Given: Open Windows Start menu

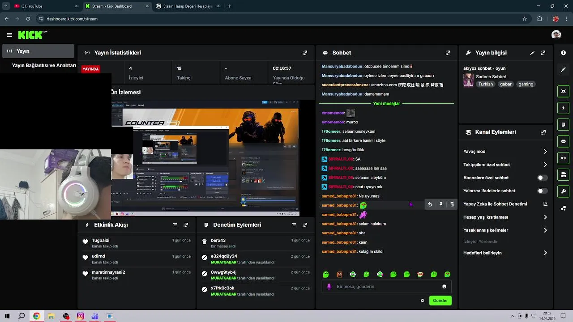Looking at the screenshot, I should [7, 316].
